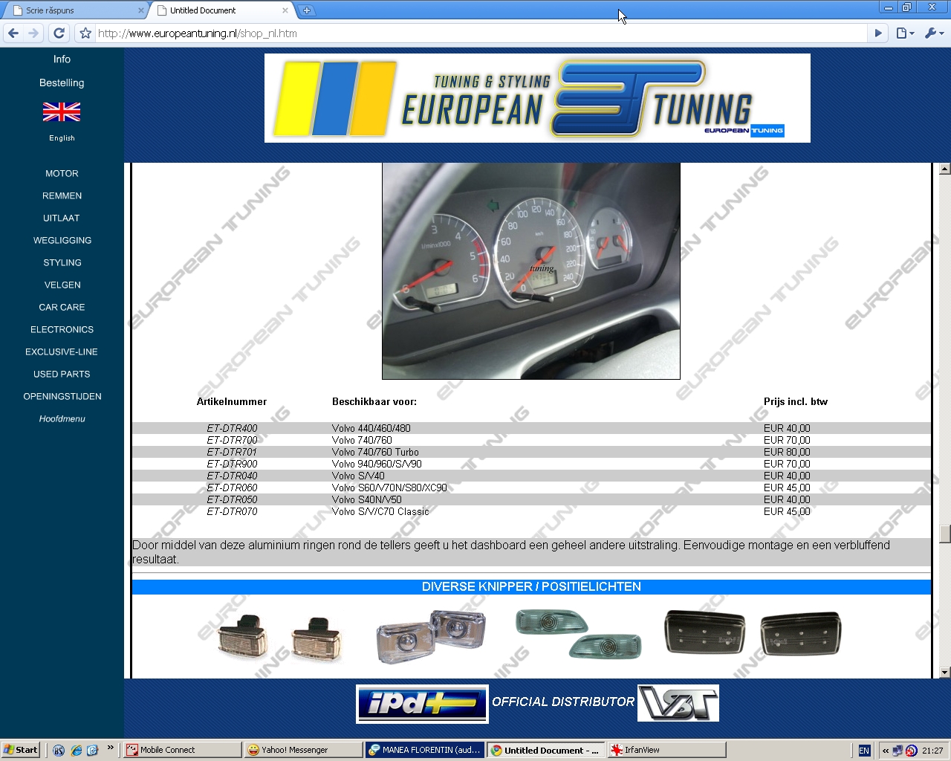Go forward with the browser forward arrow
The image size is (951, 761).
point(33,33)
